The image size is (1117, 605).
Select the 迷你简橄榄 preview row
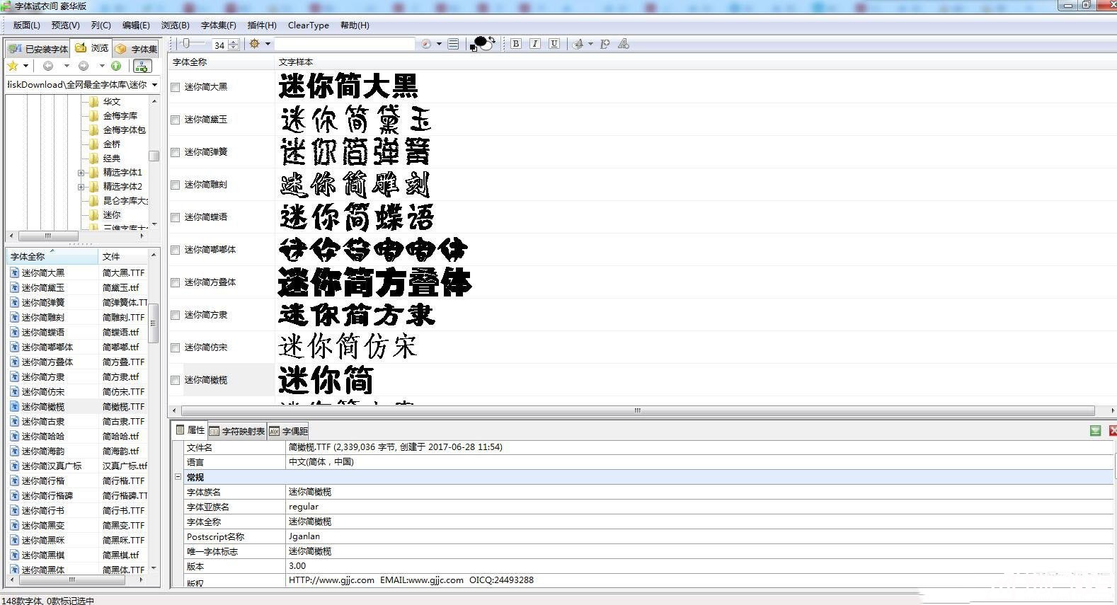click(x=641, y=380)
